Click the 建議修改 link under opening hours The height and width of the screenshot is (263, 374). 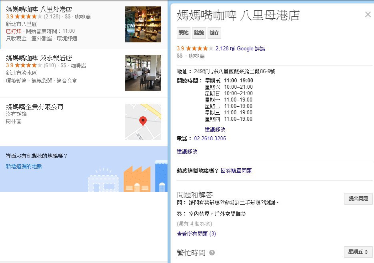tap(215, 130)
